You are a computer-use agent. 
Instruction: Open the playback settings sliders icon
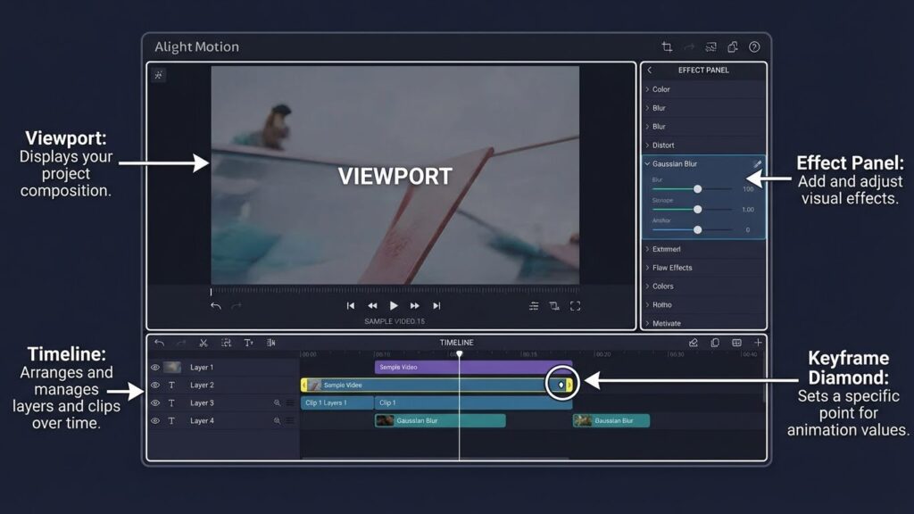[535, 304]
